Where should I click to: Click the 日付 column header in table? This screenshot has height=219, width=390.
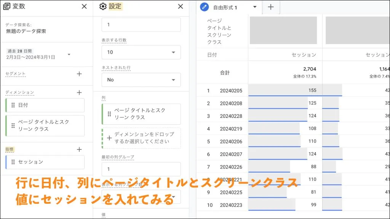click(x=212, y=55)
